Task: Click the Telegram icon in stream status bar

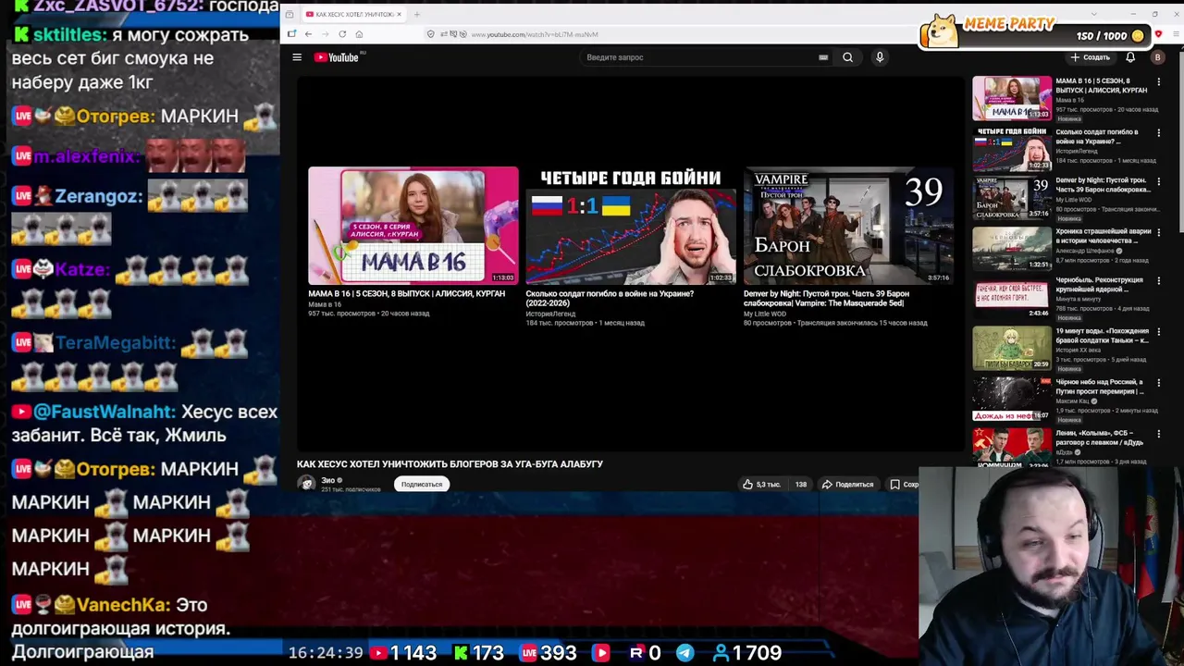Action: (x=684, y=653)
